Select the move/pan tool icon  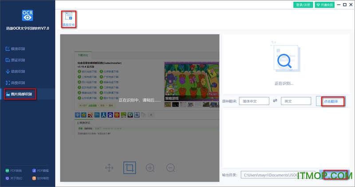point(109,168)
